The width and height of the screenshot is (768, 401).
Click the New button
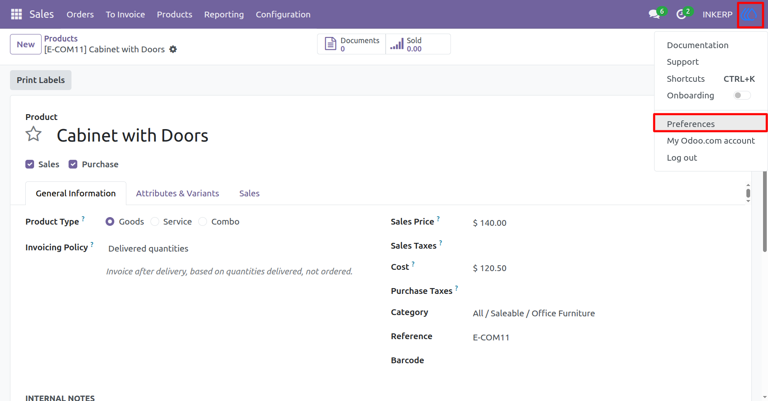26,44
